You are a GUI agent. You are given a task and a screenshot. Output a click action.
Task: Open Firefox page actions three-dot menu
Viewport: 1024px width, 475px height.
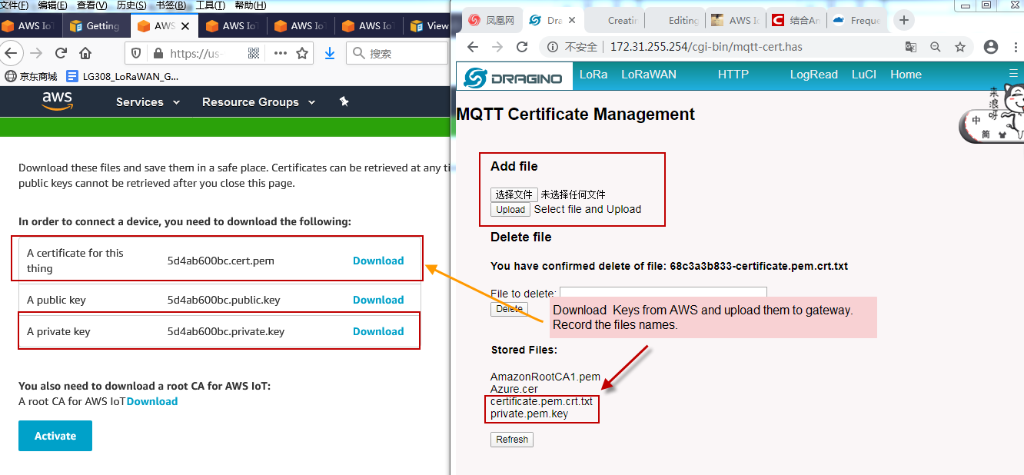point(280,53)
